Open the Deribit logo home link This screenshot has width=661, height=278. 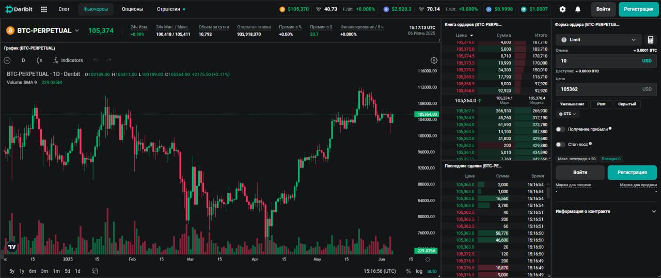click(19, 9)
